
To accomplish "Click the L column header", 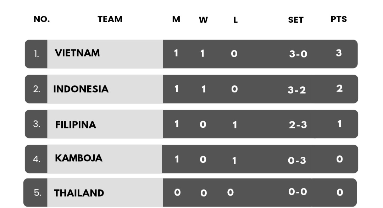I will [235, 20].
